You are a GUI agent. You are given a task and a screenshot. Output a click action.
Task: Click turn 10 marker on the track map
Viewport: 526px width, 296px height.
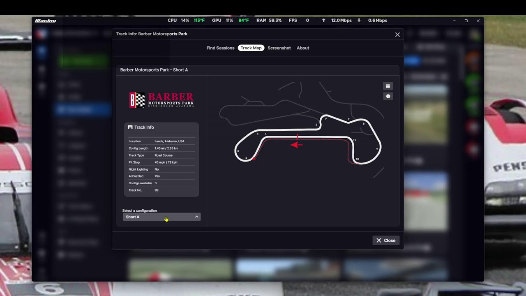pos(357,159)
